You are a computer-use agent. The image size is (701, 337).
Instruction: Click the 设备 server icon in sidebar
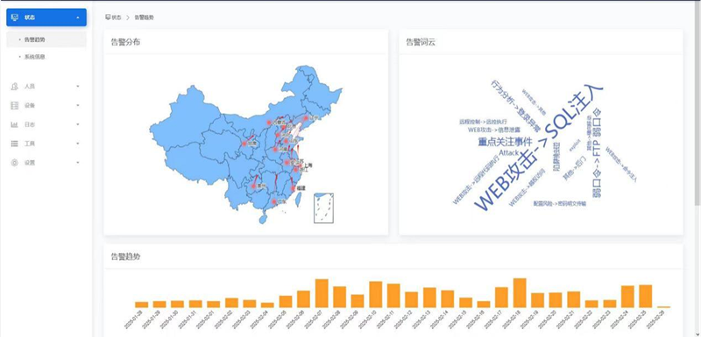click(x=15, y=105)
